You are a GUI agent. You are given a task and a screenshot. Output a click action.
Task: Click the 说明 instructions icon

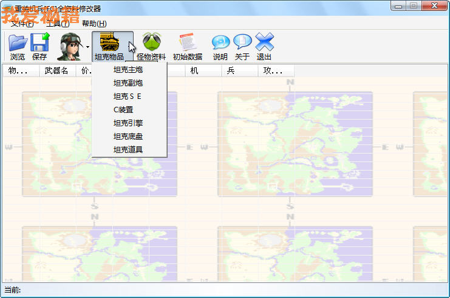click(220, 43)
